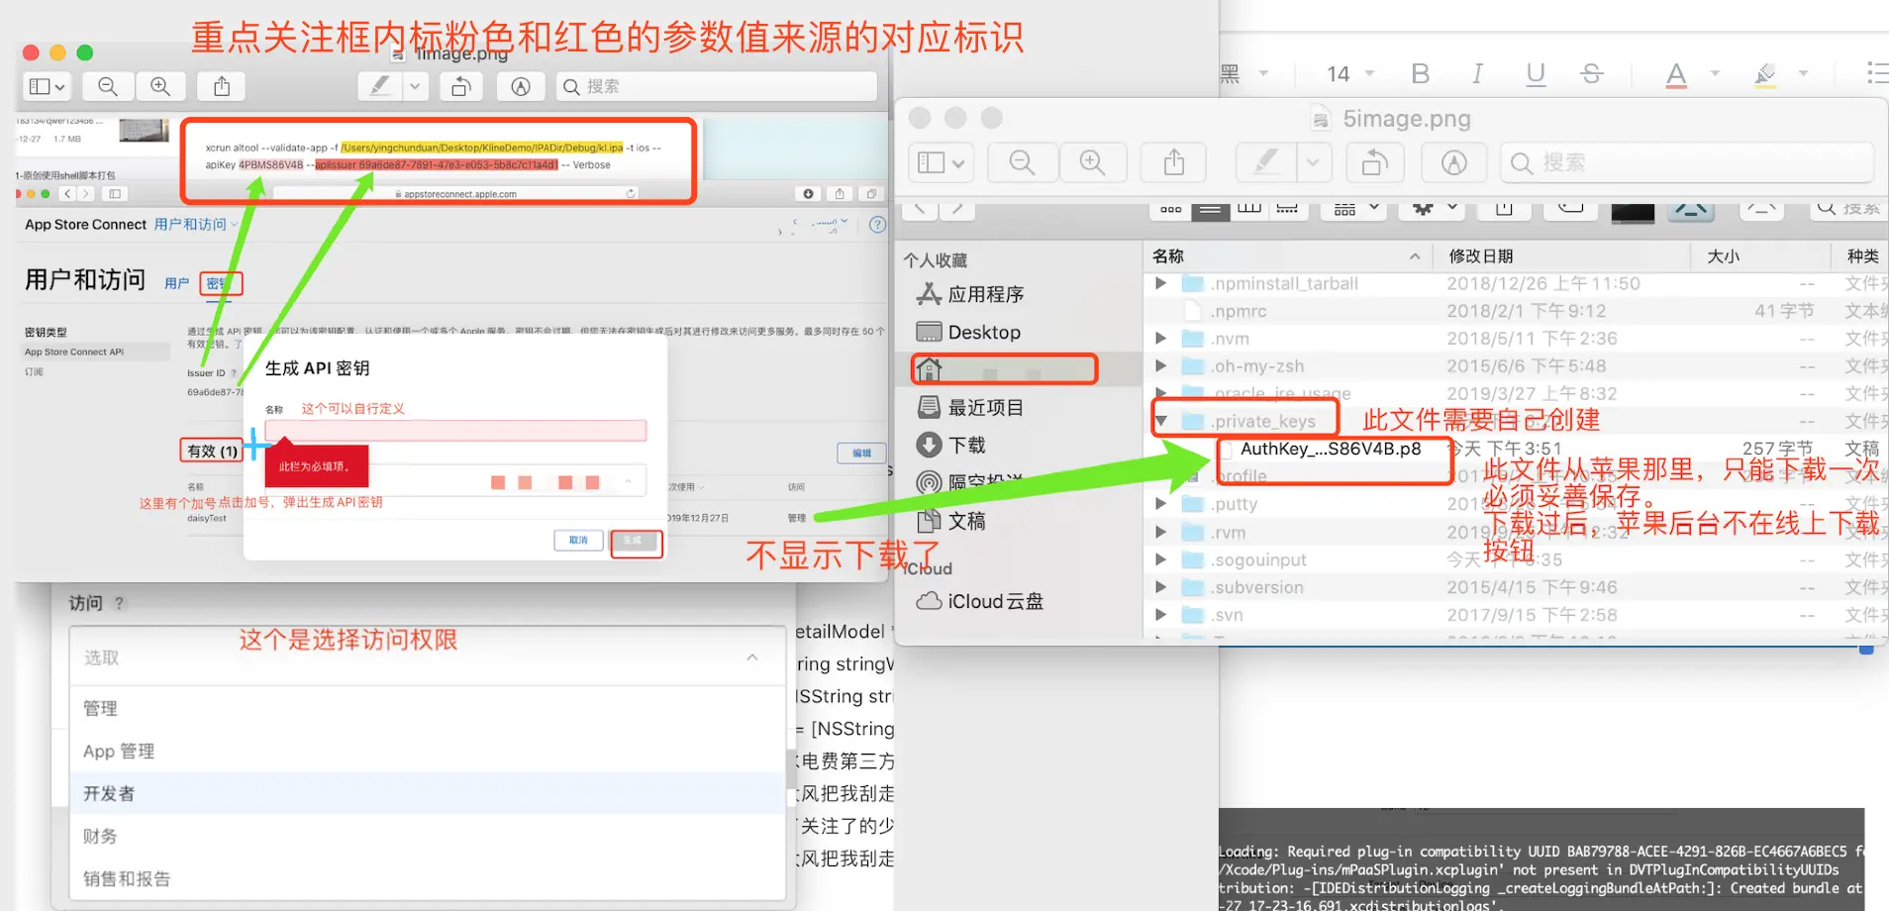Viewport: 1889px width, 911px height.
Task: Expand the .sogouinput folder
Action: (x=1160, y=559)
